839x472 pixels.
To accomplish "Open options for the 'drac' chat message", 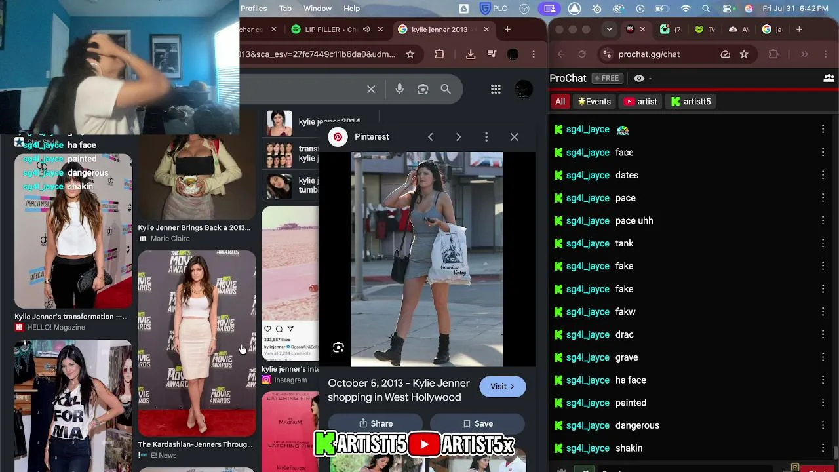I will point(823,334).
